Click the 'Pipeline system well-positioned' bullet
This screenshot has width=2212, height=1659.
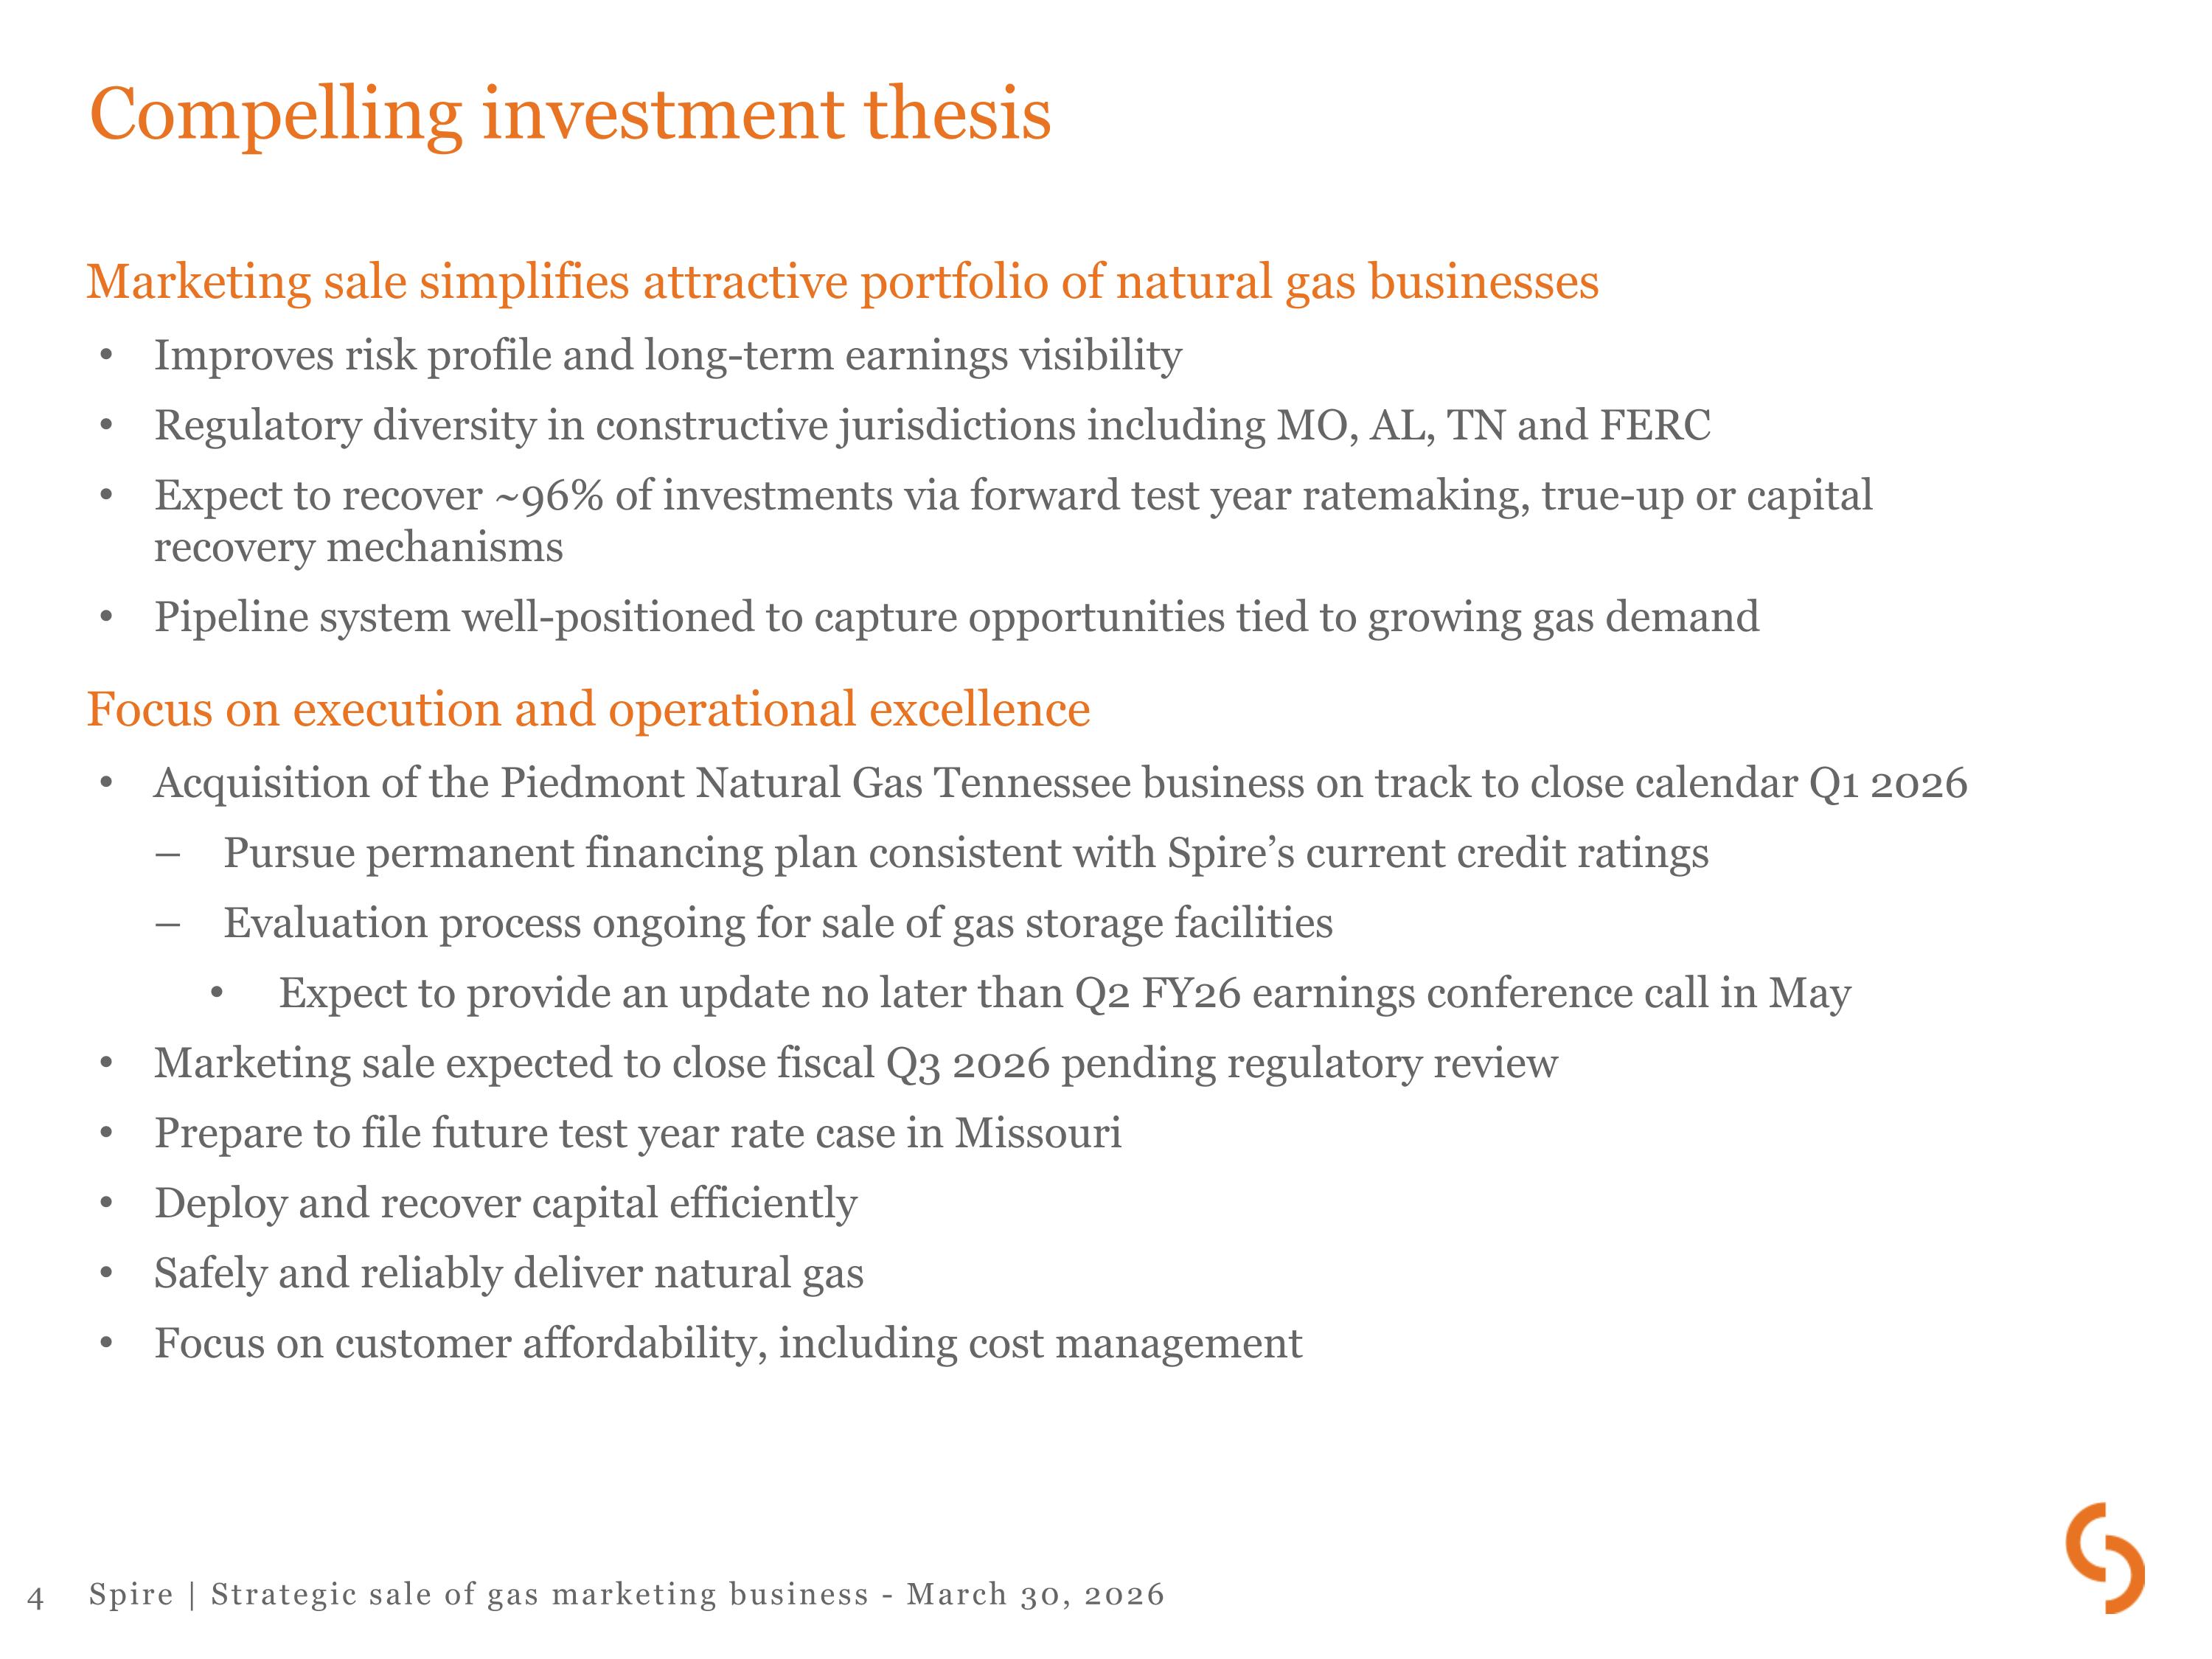pos(956,617)
